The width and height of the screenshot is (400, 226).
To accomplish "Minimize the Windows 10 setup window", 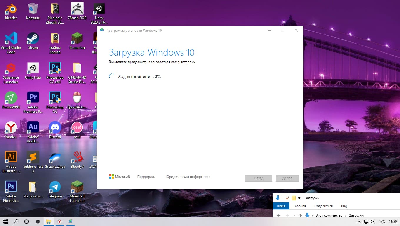I will click(269, 30).
